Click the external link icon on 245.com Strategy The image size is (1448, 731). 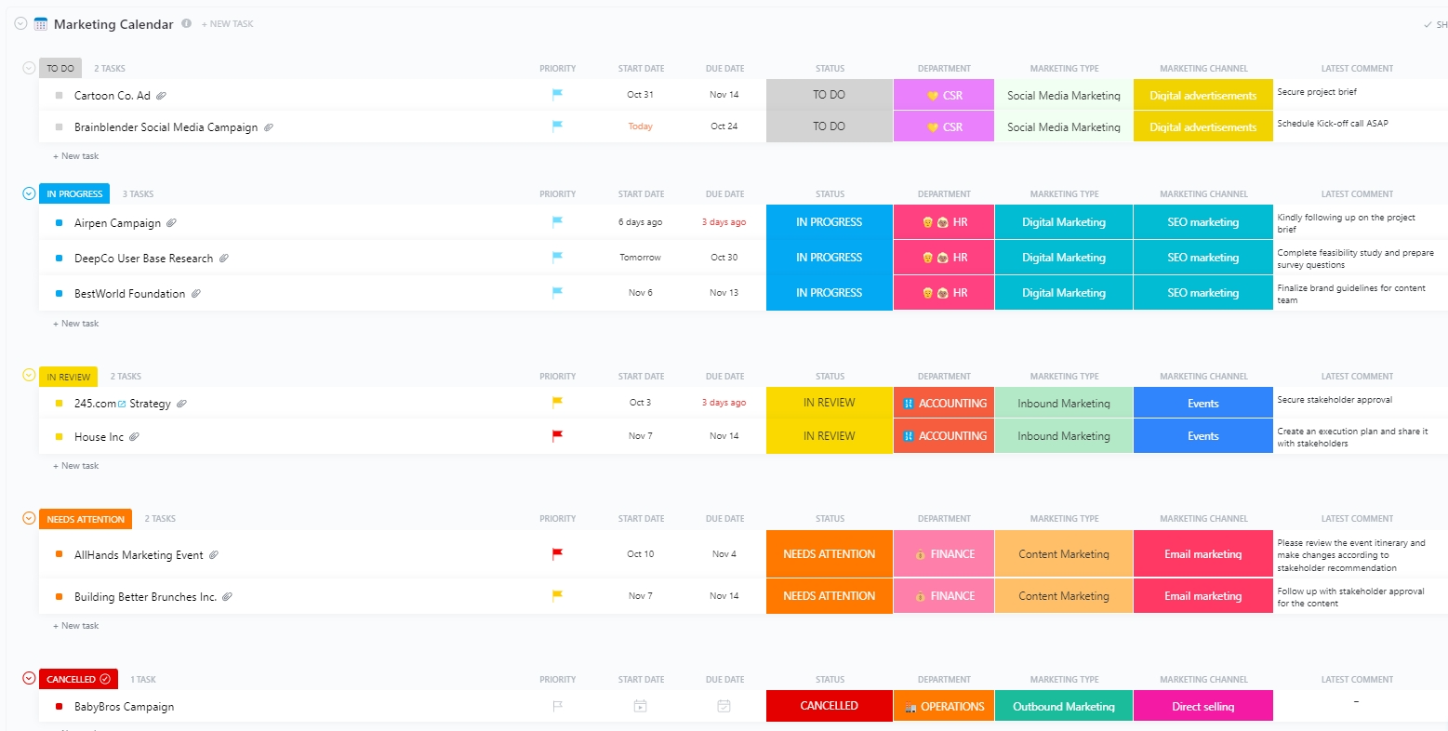122,404
